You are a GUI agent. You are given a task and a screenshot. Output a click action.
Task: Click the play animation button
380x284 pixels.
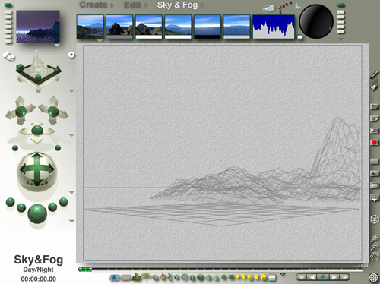pos(334,277)
